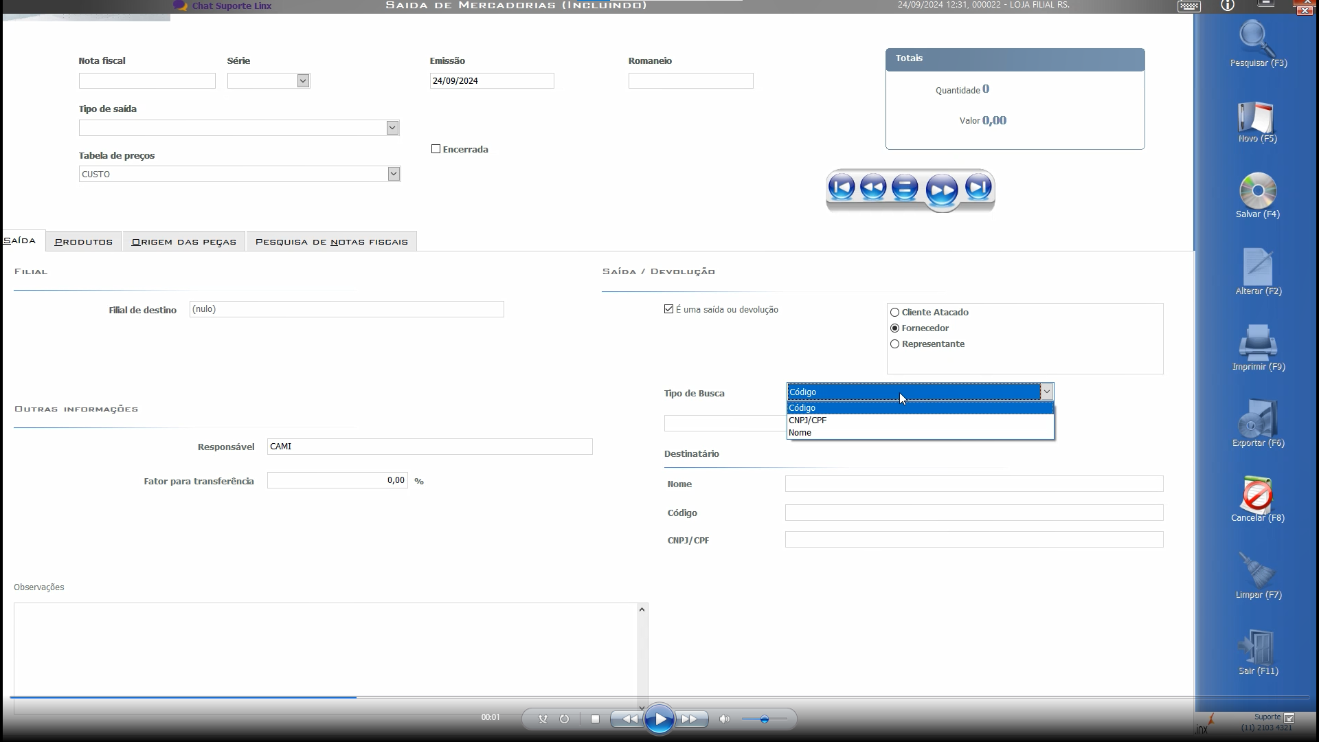This screenshot has height=742, width=1319.
Task: Select the Cliente Atacado radio option
Action: coord(894,313)
